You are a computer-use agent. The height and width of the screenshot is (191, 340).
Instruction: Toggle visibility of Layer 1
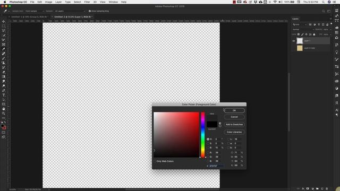(294, 41)
